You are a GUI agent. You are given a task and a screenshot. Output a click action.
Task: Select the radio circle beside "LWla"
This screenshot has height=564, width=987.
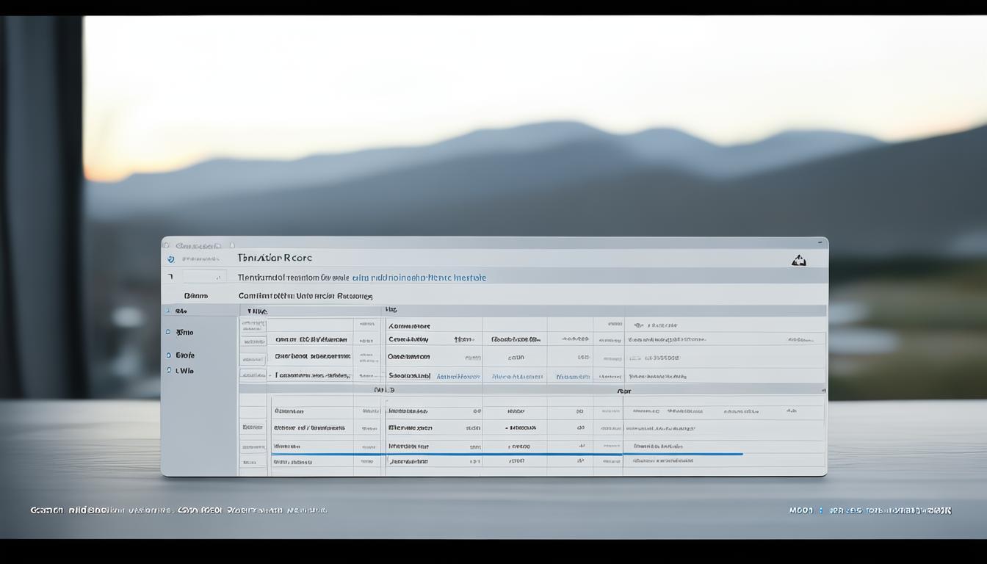pyautogui.click(x=168, y=371)
